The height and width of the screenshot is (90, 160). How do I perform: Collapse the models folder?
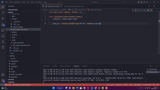pyautogui.click(x=14, y=19)
